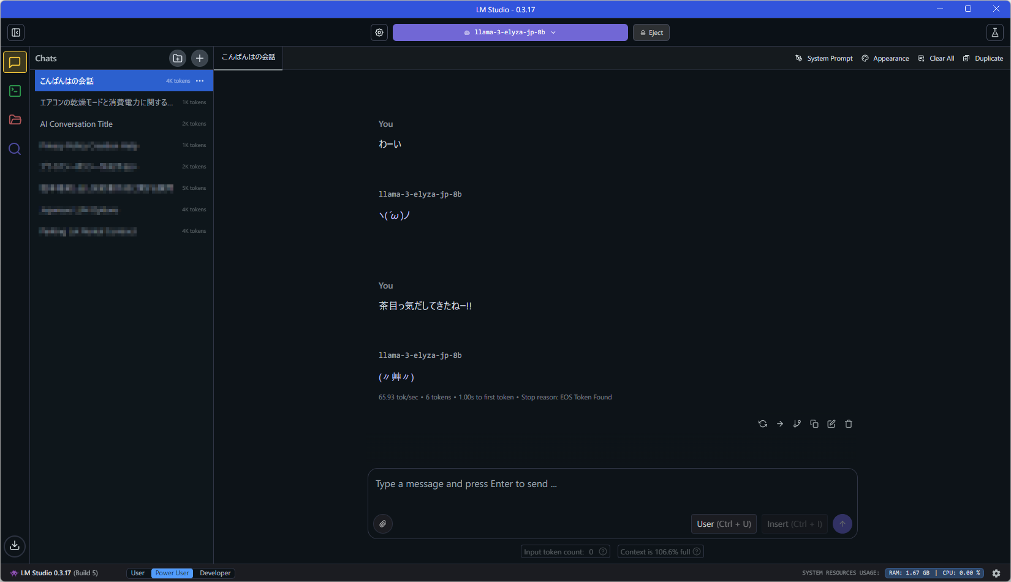Click the regenerate message icon

[763, 424]
